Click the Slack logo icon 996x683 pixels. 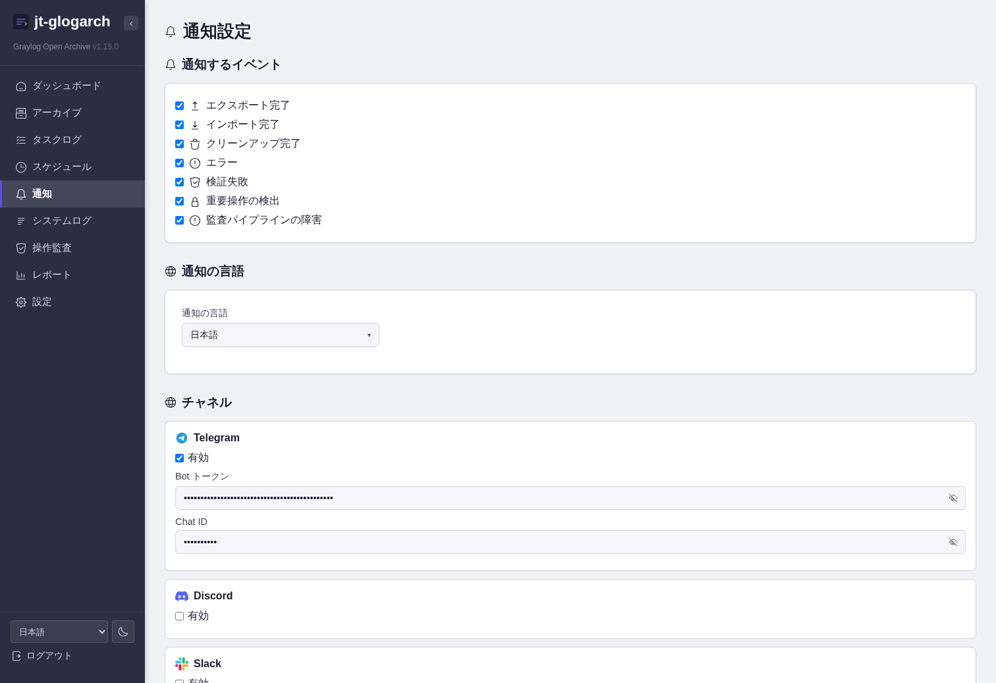pos(182,664)
